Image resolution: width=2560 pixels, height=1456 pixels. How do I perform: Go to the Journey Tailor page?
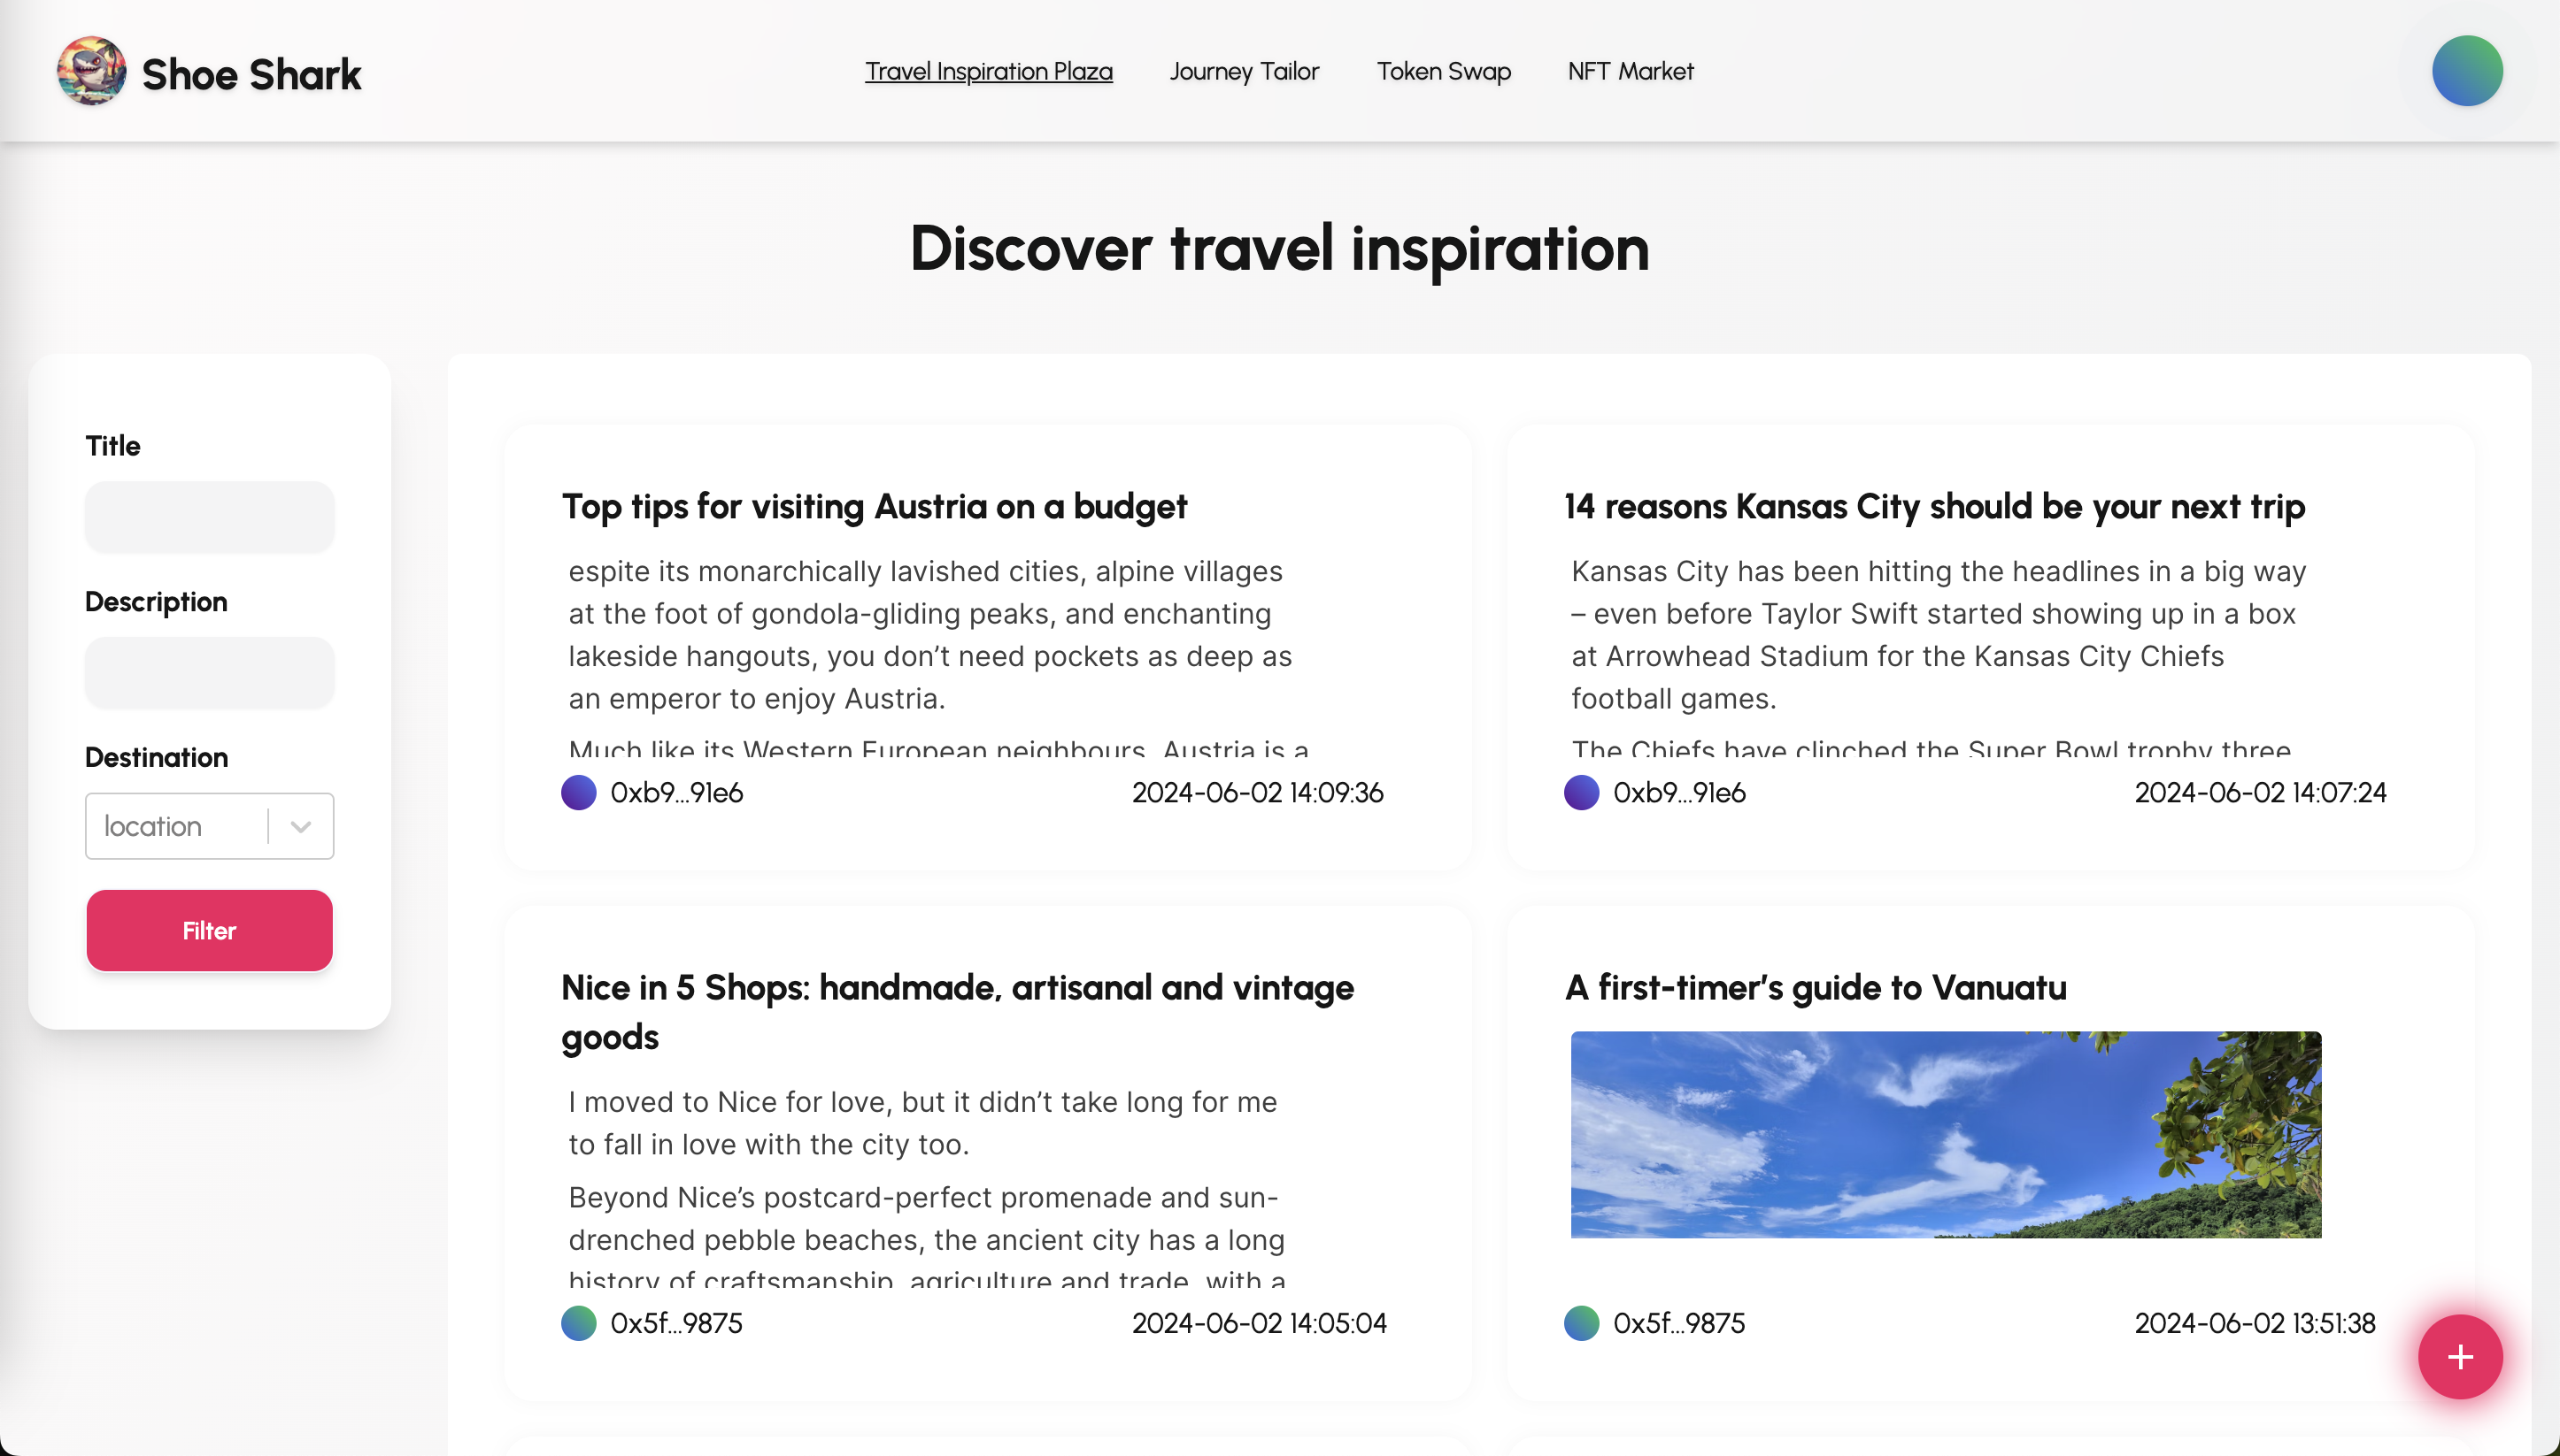(x=1244, y=72)
